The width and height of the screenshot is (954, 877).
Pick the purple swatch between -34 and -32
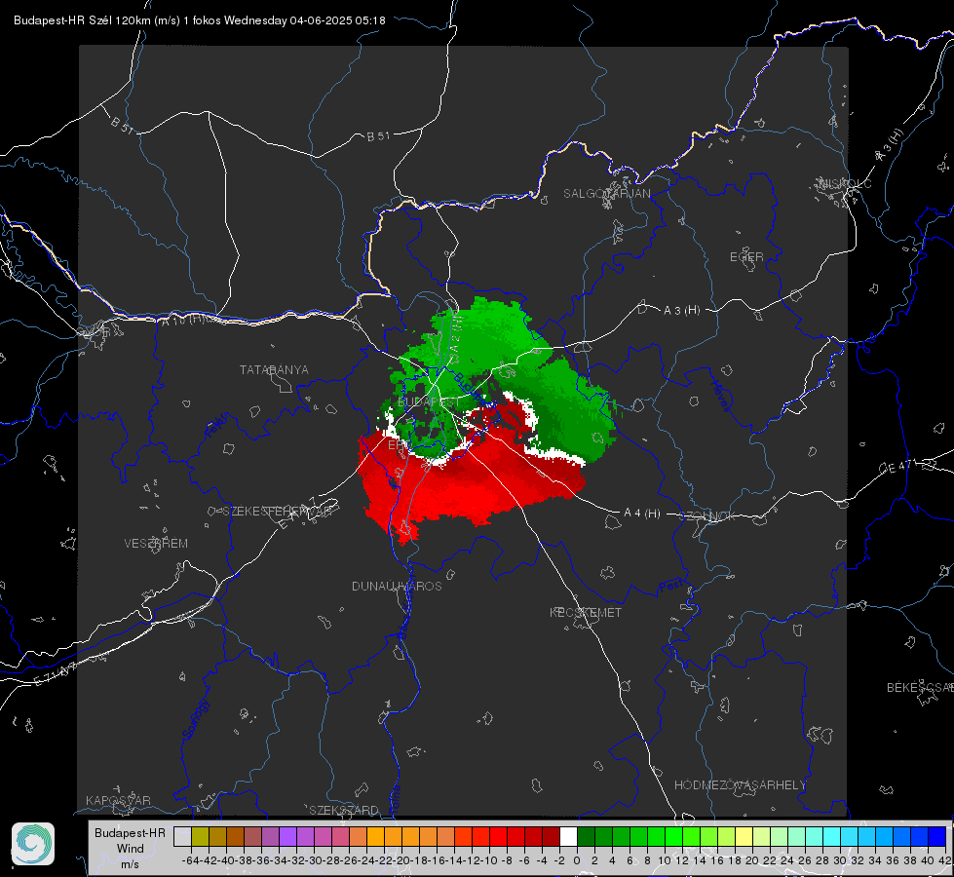click(287, 837)
